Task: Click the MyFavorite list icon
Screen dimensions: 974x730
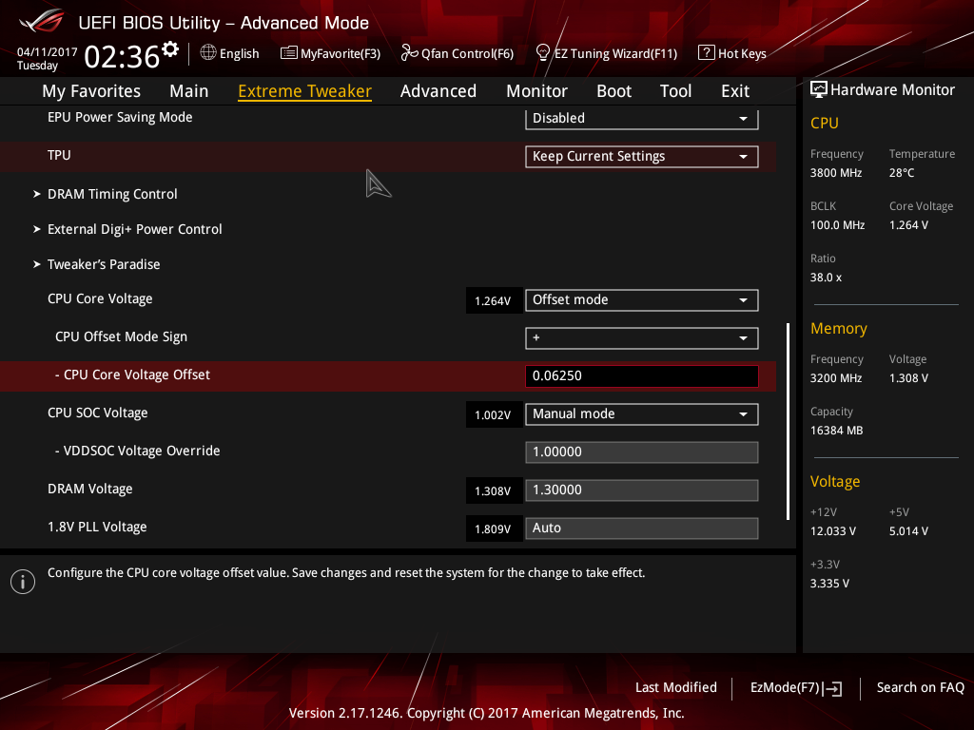Action: coord(289,53)
